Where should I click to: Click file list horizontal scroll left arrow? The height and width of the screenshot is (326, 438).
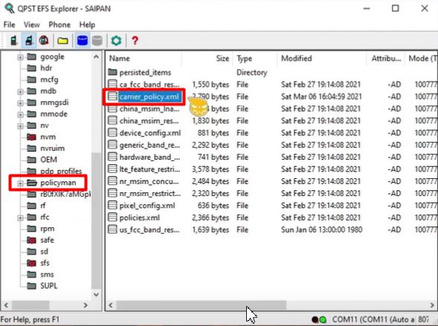pyautogui.click(x=111, y=305)
